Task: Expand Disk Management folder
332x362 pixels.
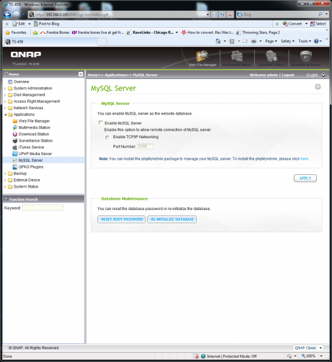Action: tap(5, 95)
